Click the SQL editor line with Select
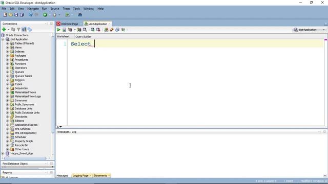Viewport: 328px width, 184px height. [195, 44]
